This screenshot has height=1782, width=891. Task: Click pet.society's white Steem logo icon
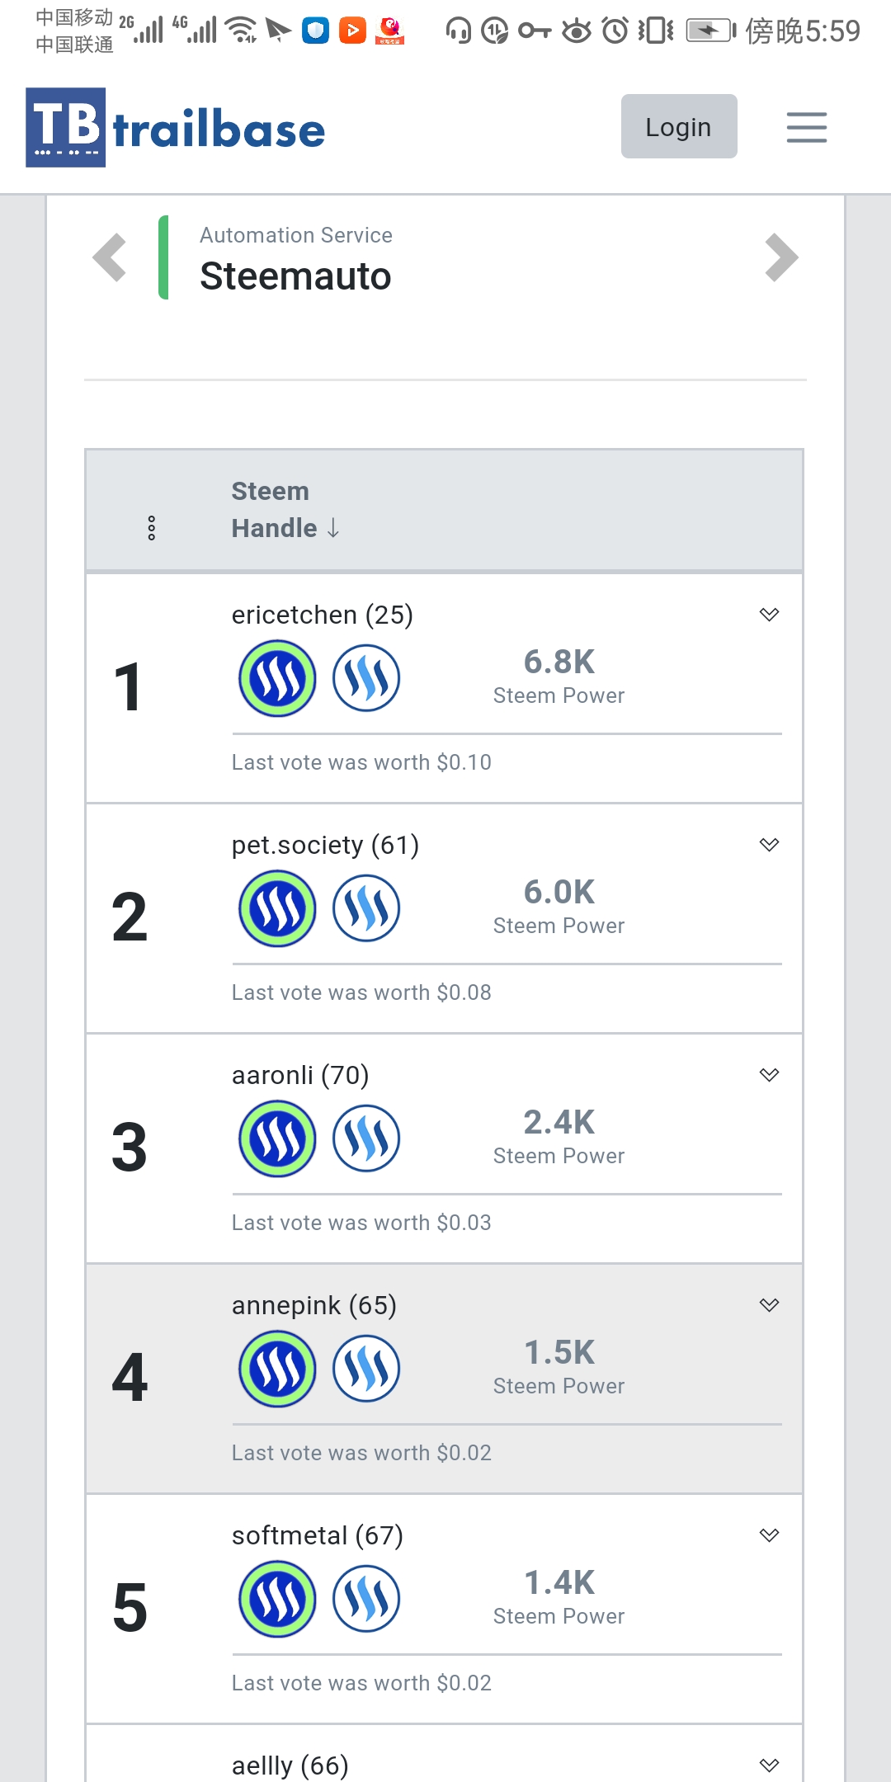tap(366, 909)
